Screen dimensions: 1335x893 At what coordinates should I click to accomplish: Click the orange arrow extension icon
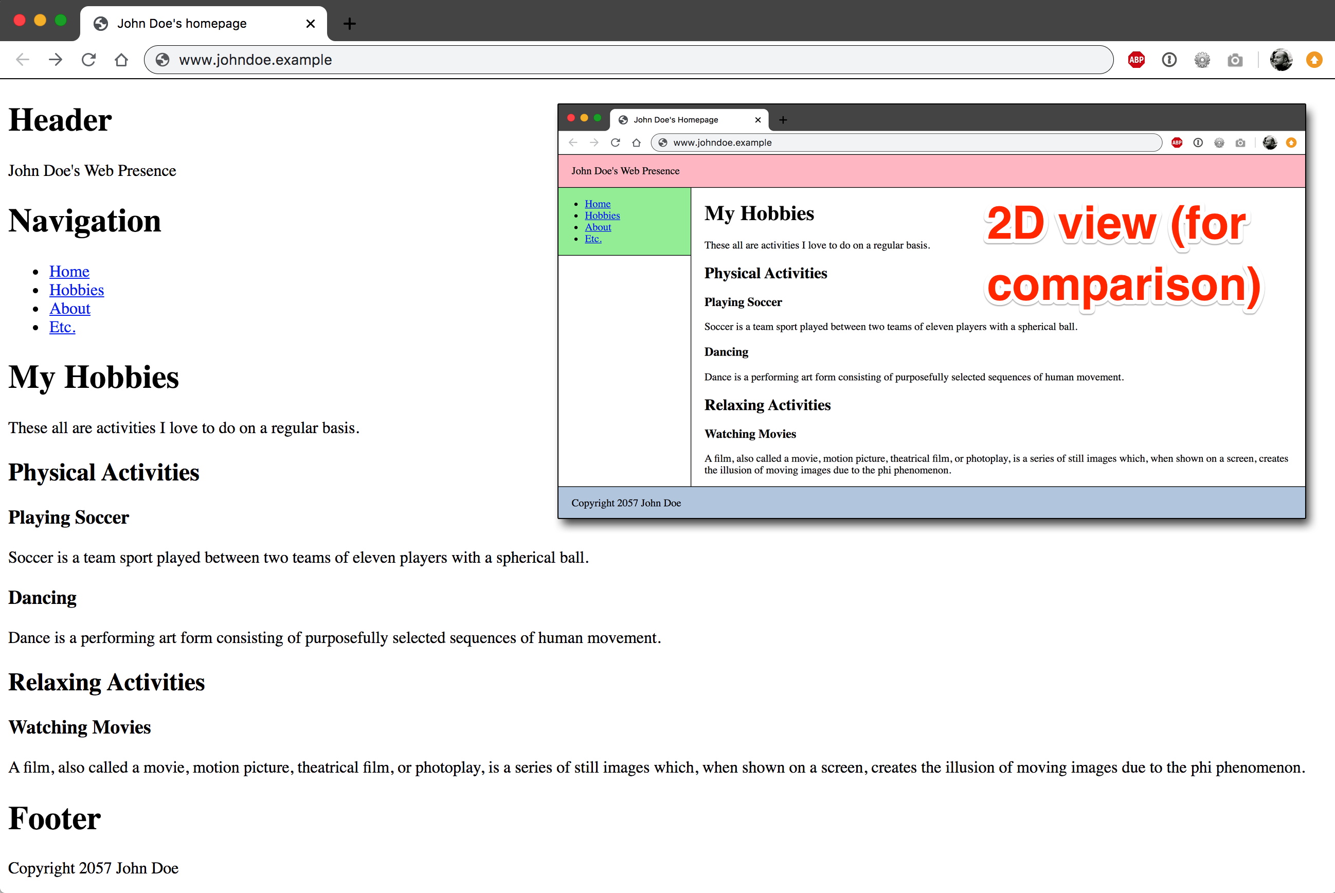[x=1314, y=59]
